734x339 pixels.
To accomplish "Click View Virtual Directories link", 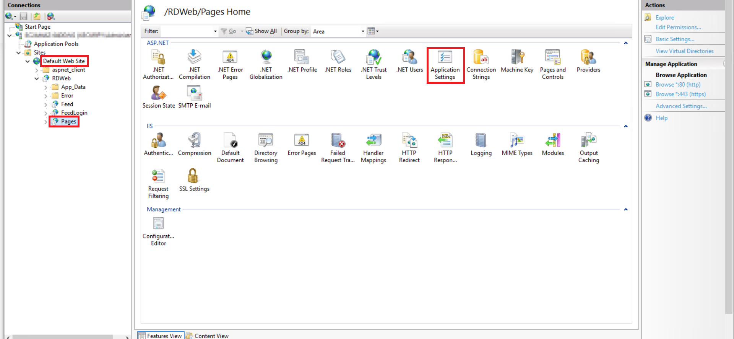I will click(684, 51).
